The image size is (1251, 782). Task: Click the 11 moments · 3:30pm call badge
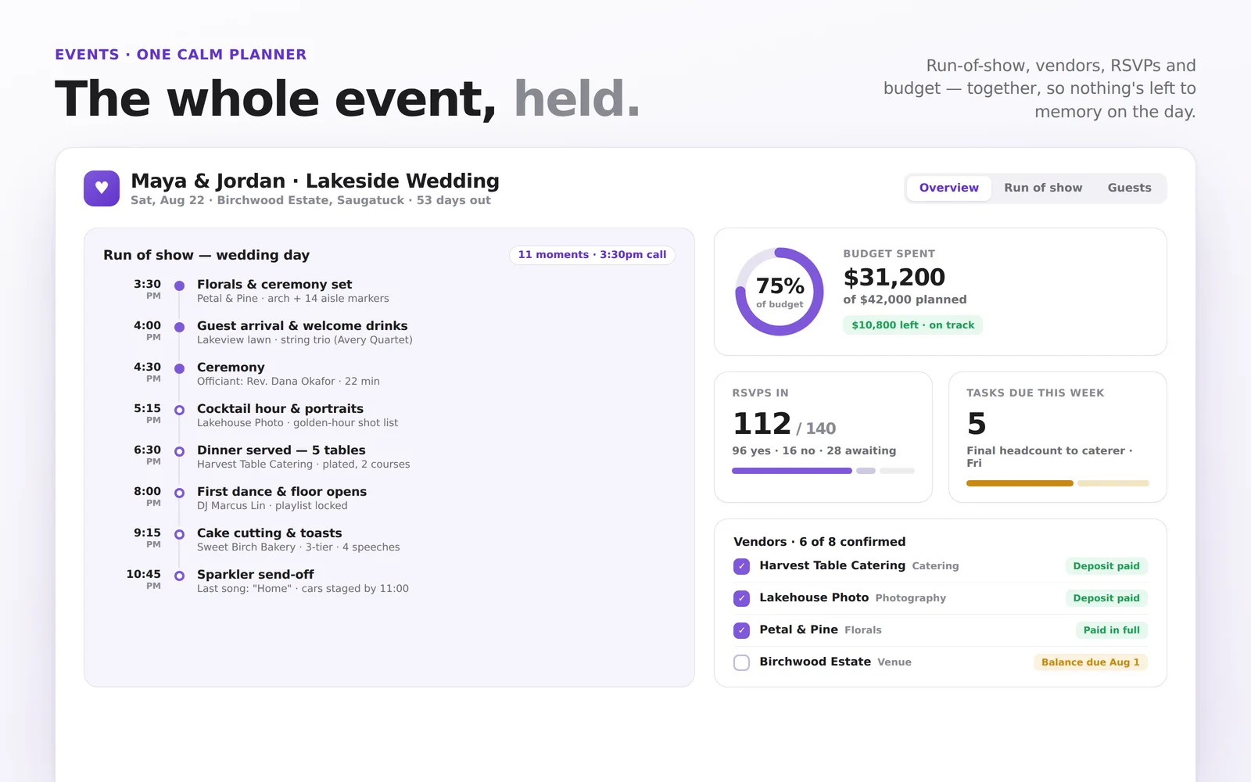(592, 255)
